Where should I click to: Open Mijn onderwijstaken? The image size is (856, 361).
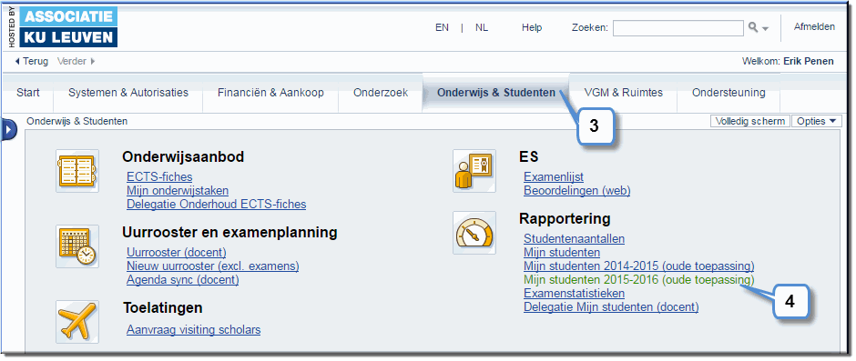click(x=178, y=190)
